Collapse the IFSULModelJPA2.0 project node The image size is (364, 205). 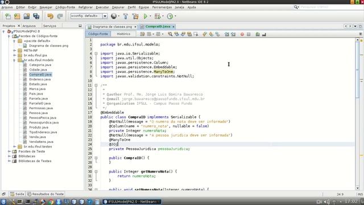(x=3, y=31)
